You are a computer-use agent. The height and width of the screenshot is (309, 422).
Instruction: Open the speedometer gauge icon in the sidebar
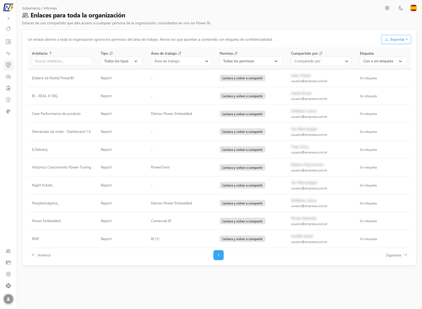coord(8,77)
